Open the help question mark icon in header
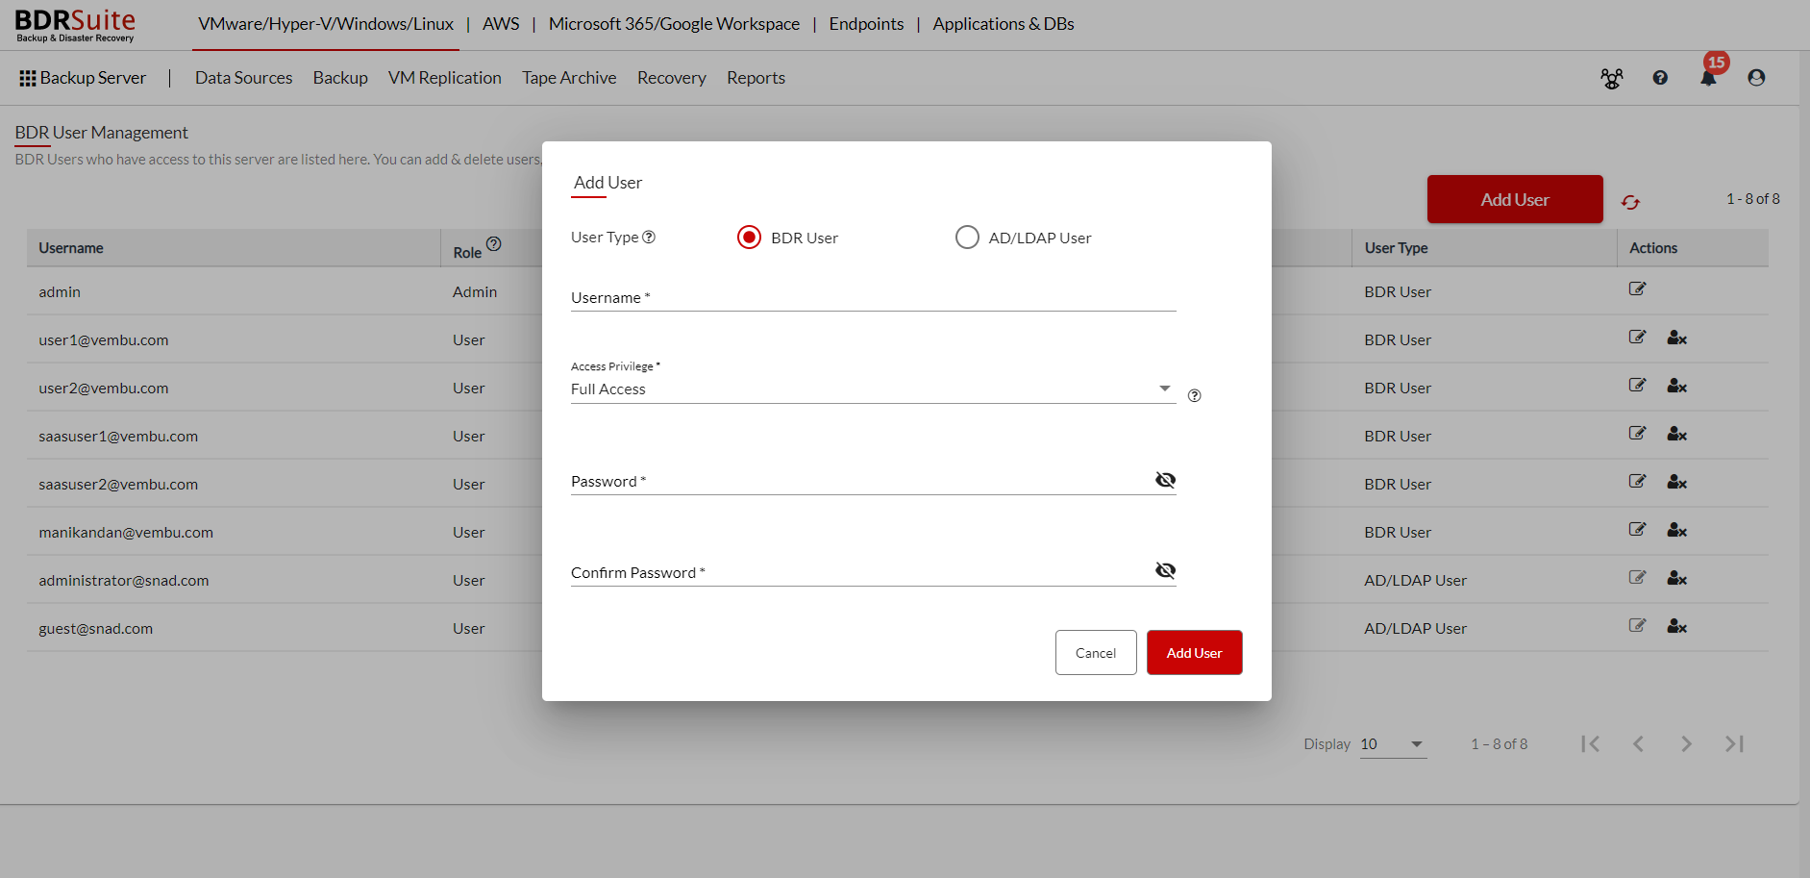The width and height of the screenshot is (1810, 878). (1660, 78)
